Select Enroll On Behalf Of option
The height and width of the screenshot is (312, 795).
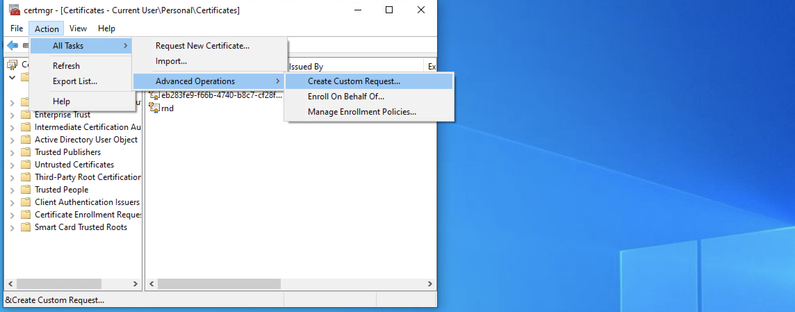click(346, 97)
